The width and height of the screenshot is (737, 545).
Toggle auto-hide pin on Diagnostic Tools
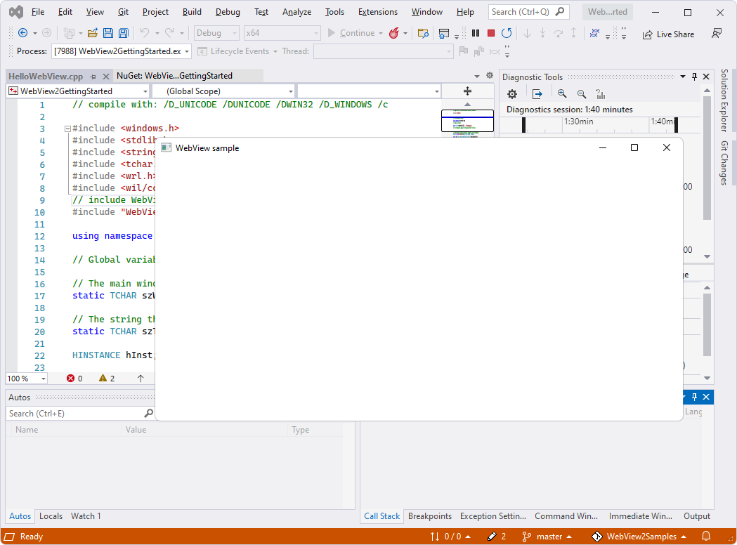click(694, 77)
